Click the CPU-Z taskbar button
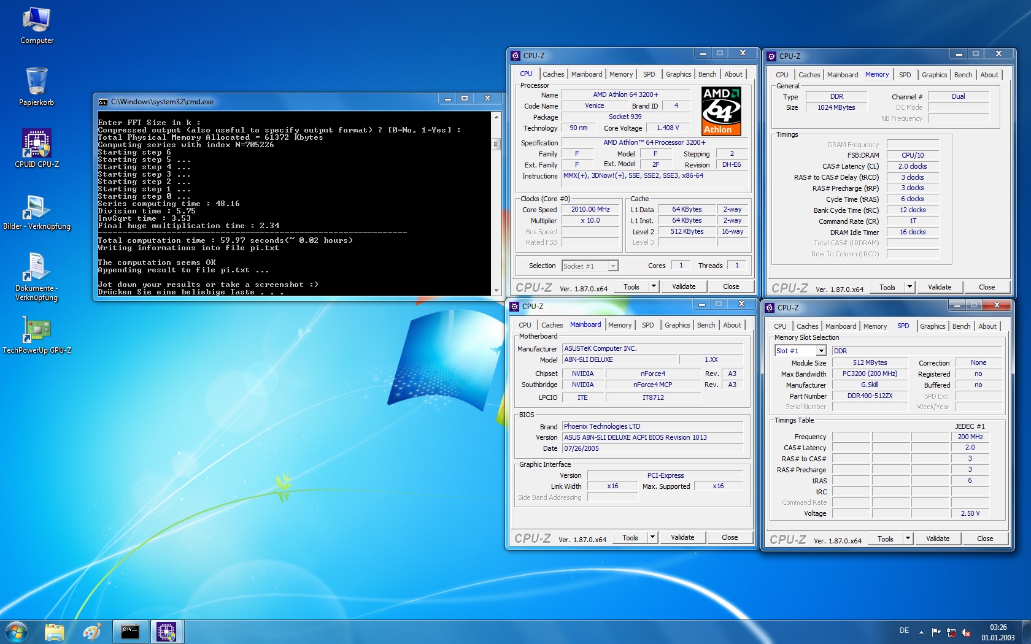The width and height of the screenshot is (1031, 644). (166, 632)
